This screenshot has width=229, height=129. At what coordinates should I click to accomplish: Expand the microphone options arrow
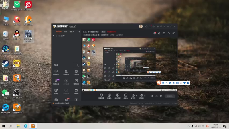pyautogui.click(x=137, y=96)
